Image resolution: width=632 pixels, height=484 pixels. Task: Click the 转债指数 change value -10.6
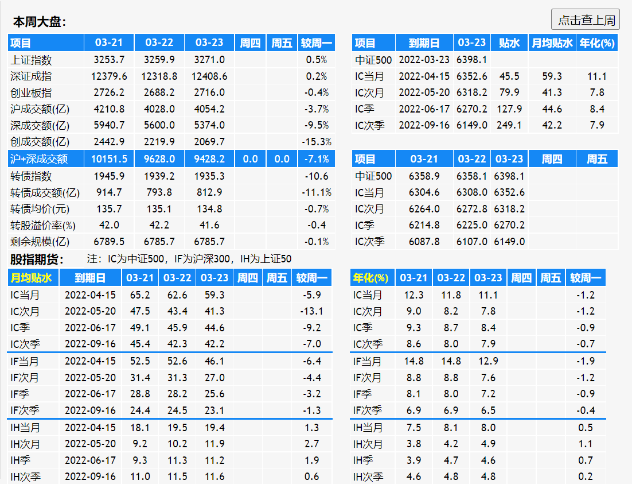point(317,176)
